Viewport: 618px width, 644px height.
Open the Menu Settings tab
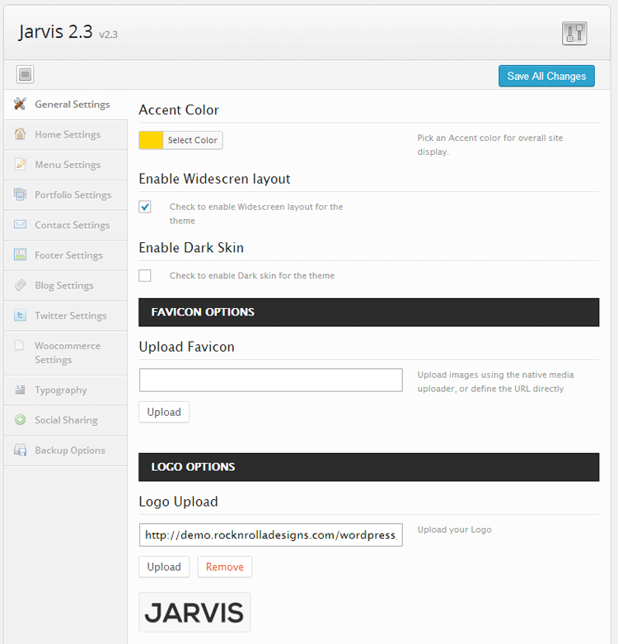67,165
